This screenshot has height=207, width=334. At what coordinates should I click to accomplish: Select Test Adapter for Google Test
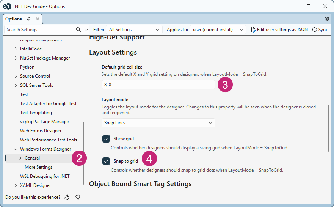49,103
